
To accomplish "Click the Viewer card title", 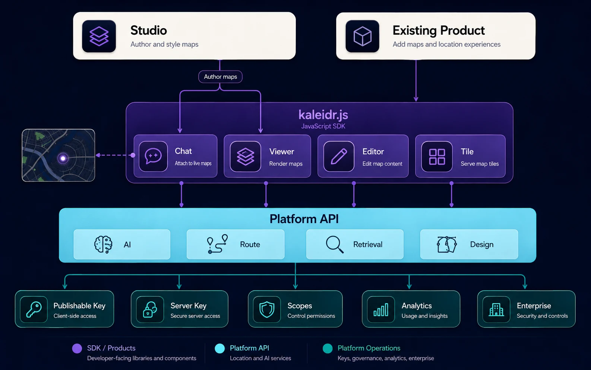I will pyautogui.click(x=282, y=152).
